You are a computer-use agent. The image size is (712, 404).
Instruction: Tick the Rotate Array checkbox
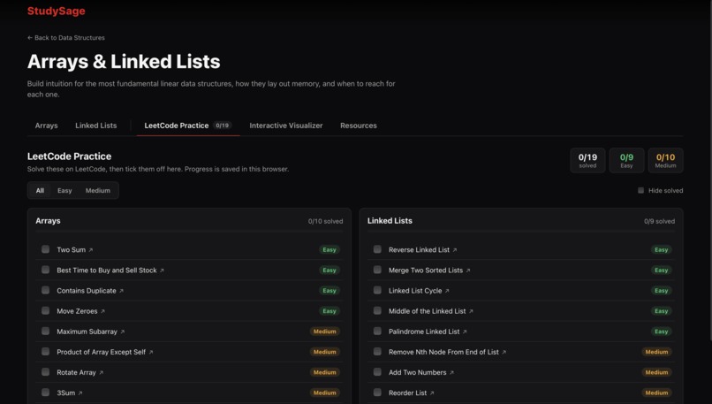(x=45, y=372)
